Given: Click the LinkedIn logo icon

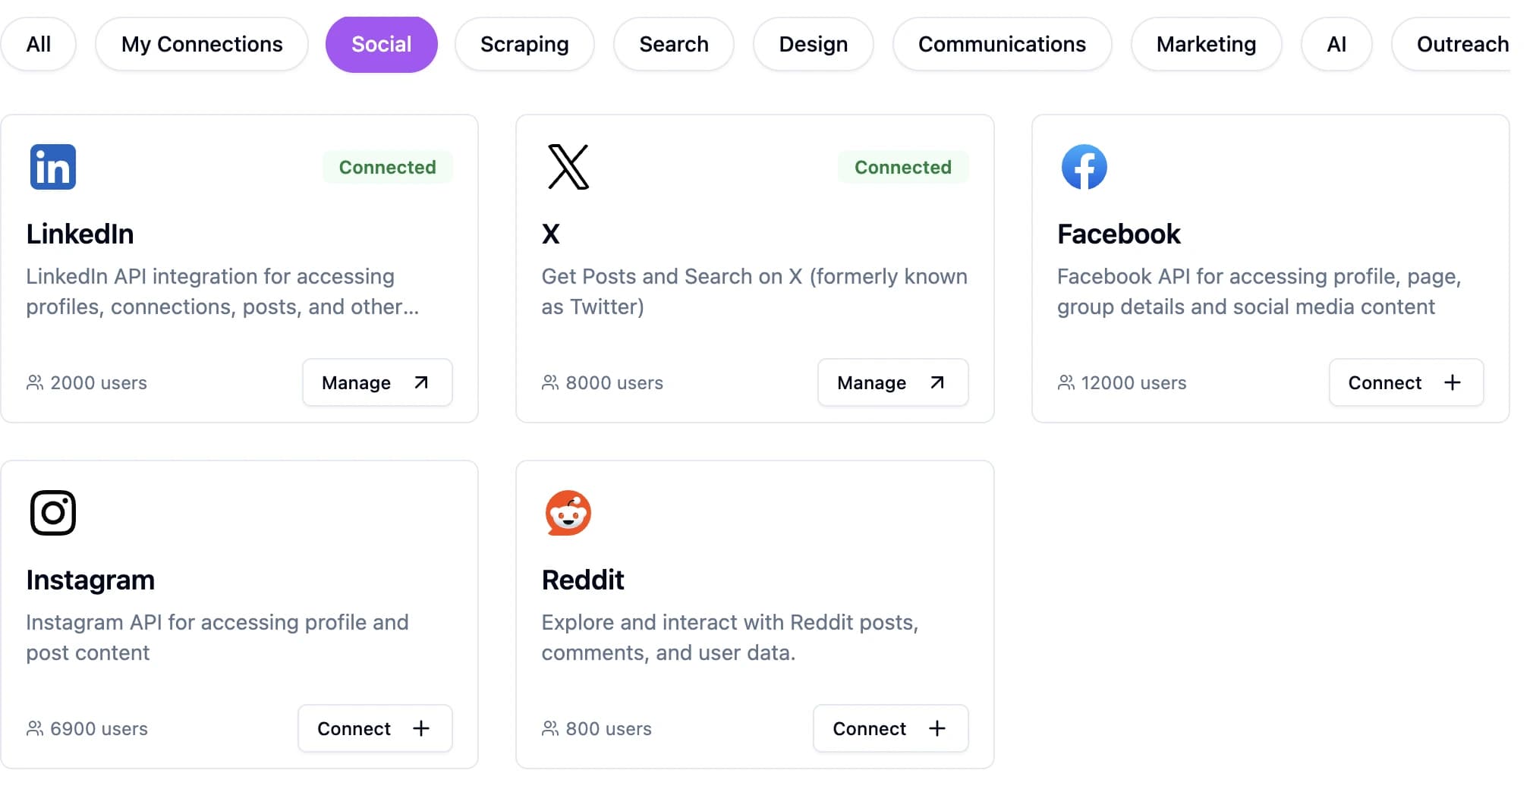Looking at the screenshot, I should [x=53, y=167].
